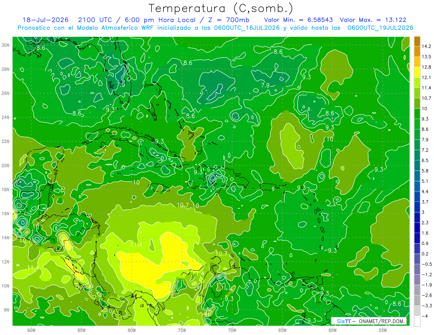Viewport: 434px width, 335px height.
Task: Pick the purple swatch between -1.9 and -1.2
Action: [x=417, y=280]
